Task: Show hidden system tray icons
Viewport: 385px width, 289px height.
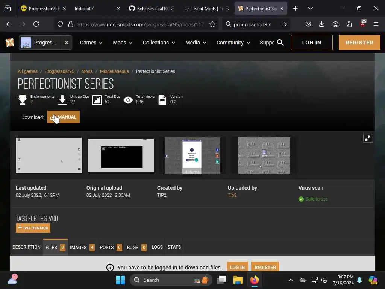Action: point(291,280)
